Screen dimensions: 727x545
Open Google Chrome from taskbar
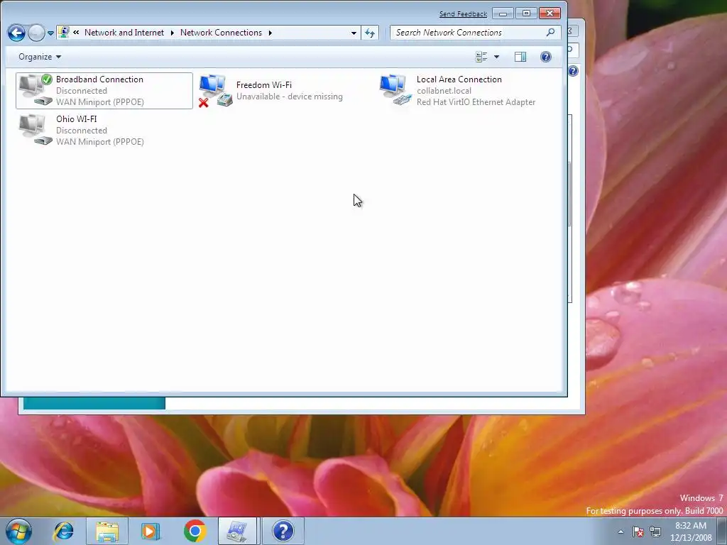click(195, 531)
